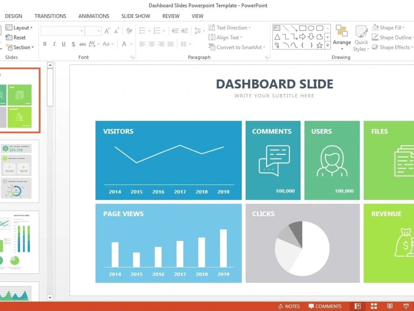Align text left
This screenshot has height=311, width=414.
tap(142, 44)
